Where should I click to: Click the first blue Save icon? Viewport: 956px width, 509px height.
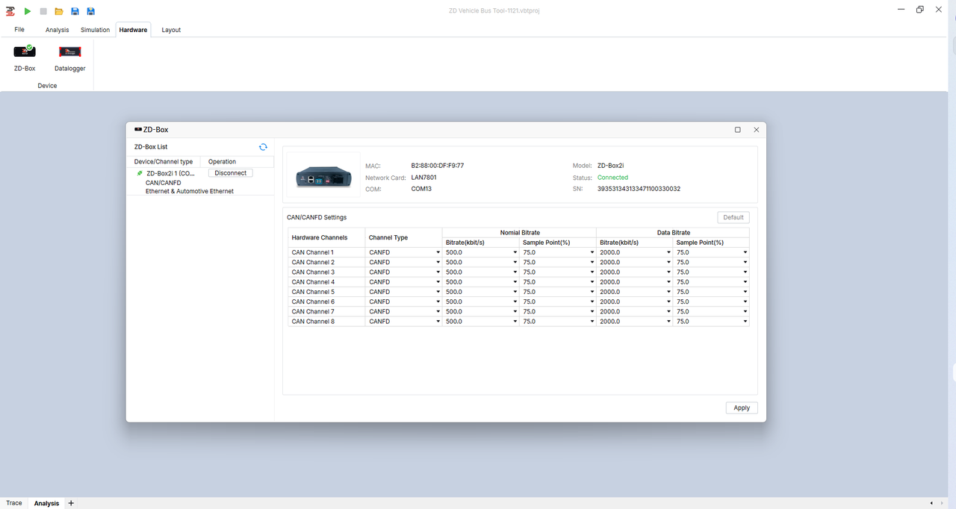pyautogui.click(x=75, y=11)
